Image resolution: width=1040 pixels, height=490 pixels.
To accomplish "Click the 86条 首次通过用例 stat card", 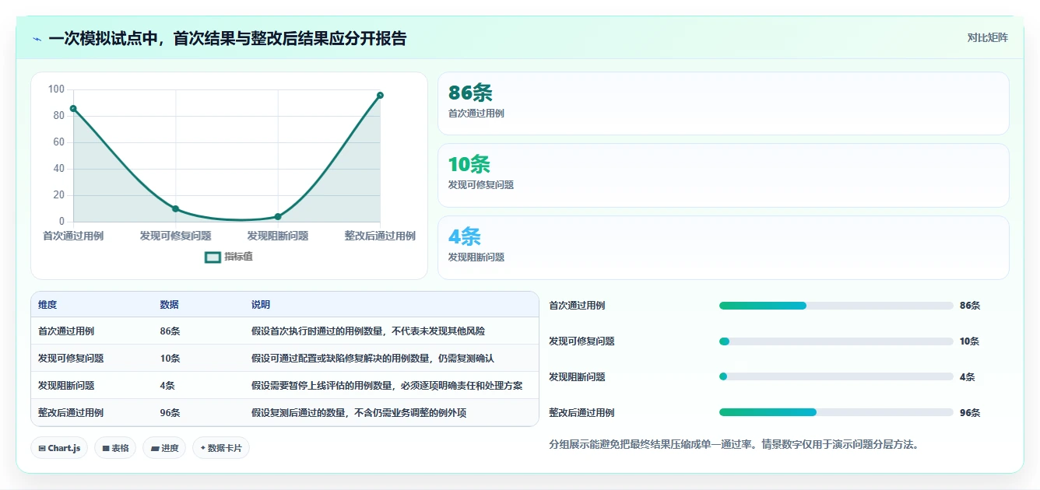I will pos(723,103).
